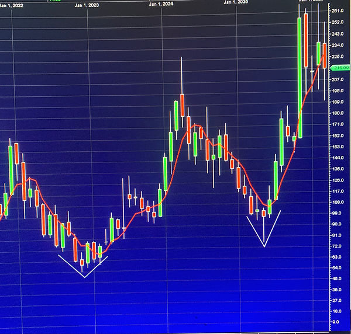Image resolution: width=351 pixels, height=334 pixels.
Task: Click the Jan 1, 2024 date label
Action: click(x=161, y=4)
